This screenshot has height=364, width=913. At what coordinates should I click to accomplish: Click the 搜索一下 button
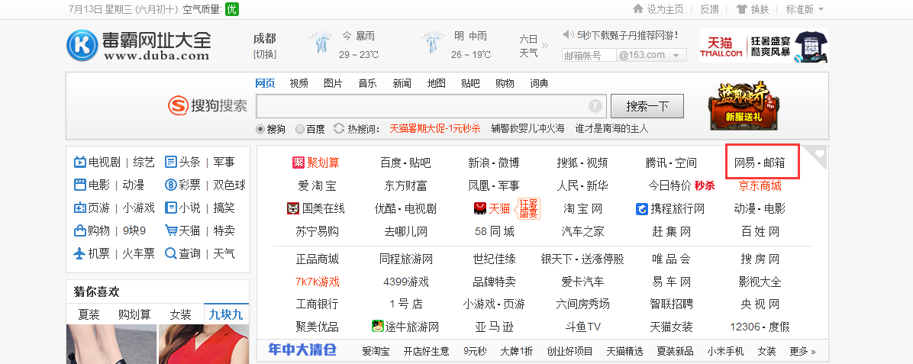click(x=647, y=106)
